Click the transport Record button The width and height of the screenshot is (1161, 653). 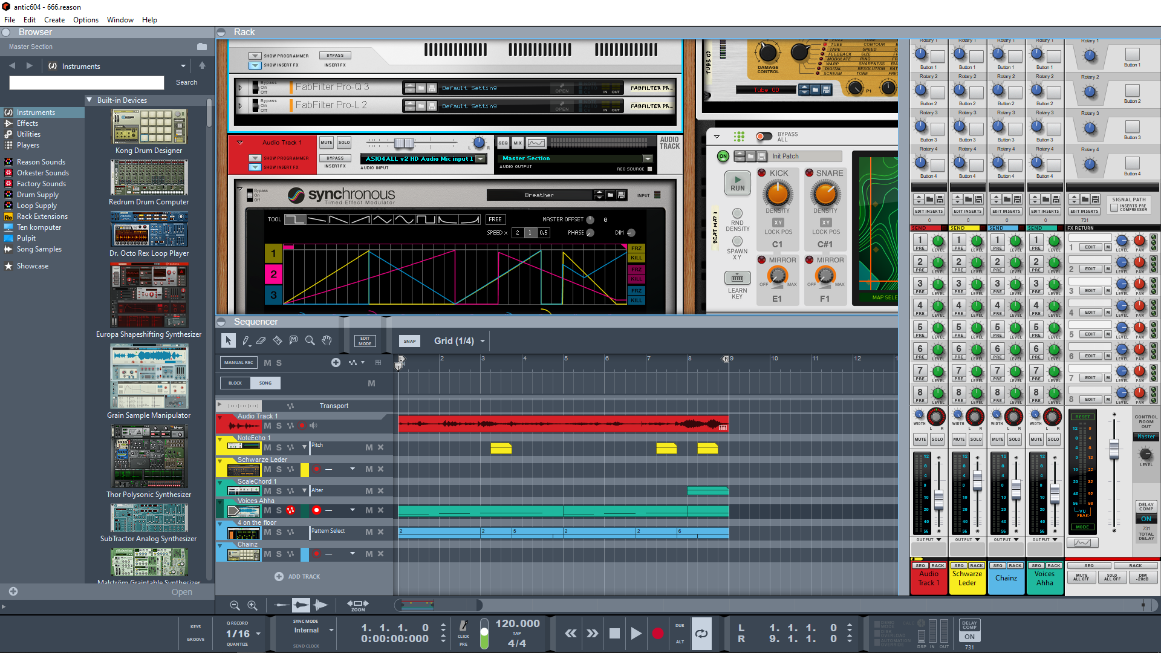pyautogui.click(x=658, y=633)
